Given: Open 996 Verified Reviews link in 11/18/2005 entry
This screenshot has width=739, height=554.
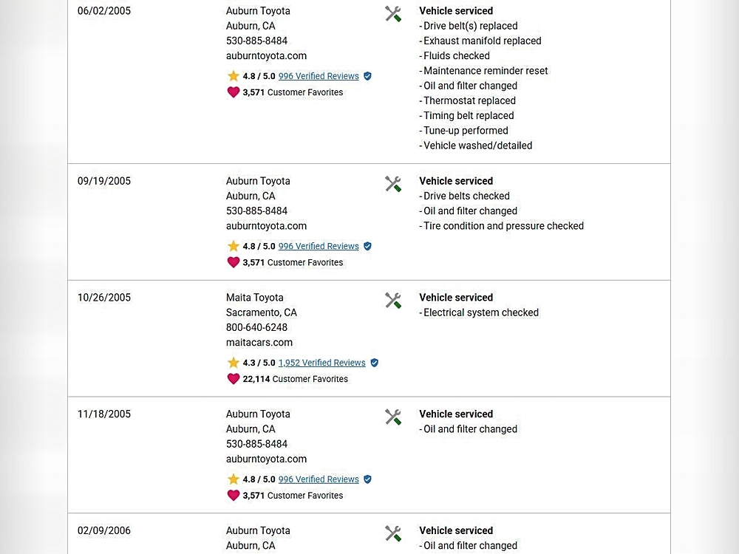Looking at the screenshot, I should coord(319,479).
